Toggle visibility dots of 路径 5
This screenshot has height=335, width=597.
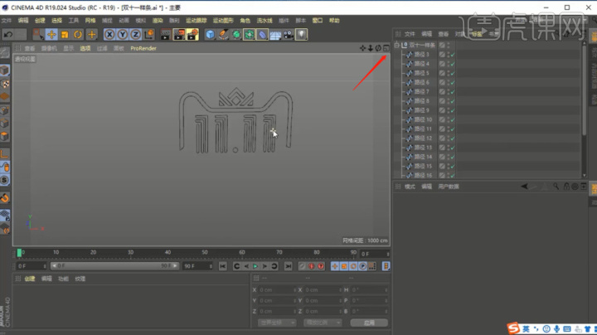[448, 73]
